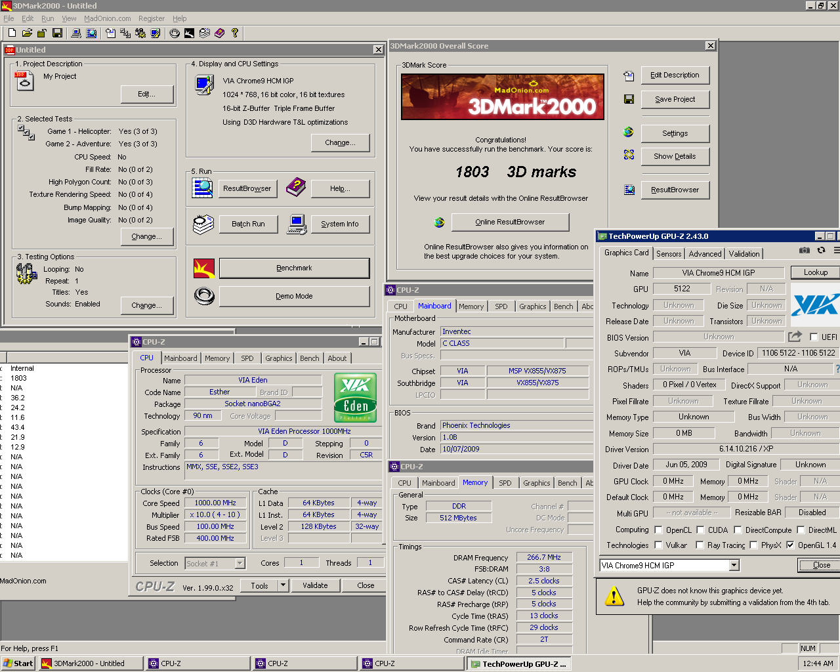Click the Save floppy disk toolbar icon
Image resolution: width=840 pixels, height=672 pixels.
[57, 33]
